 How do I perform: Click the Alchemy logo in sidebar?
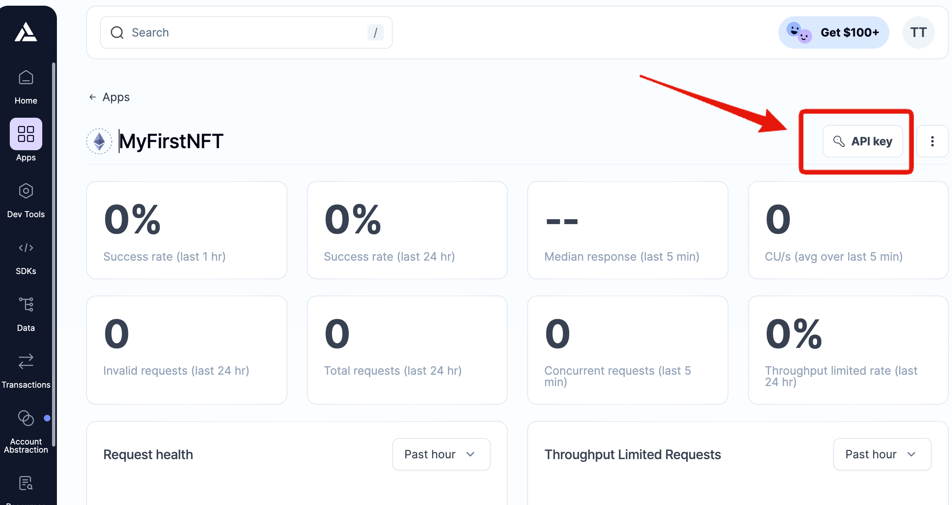pos(26,32)
